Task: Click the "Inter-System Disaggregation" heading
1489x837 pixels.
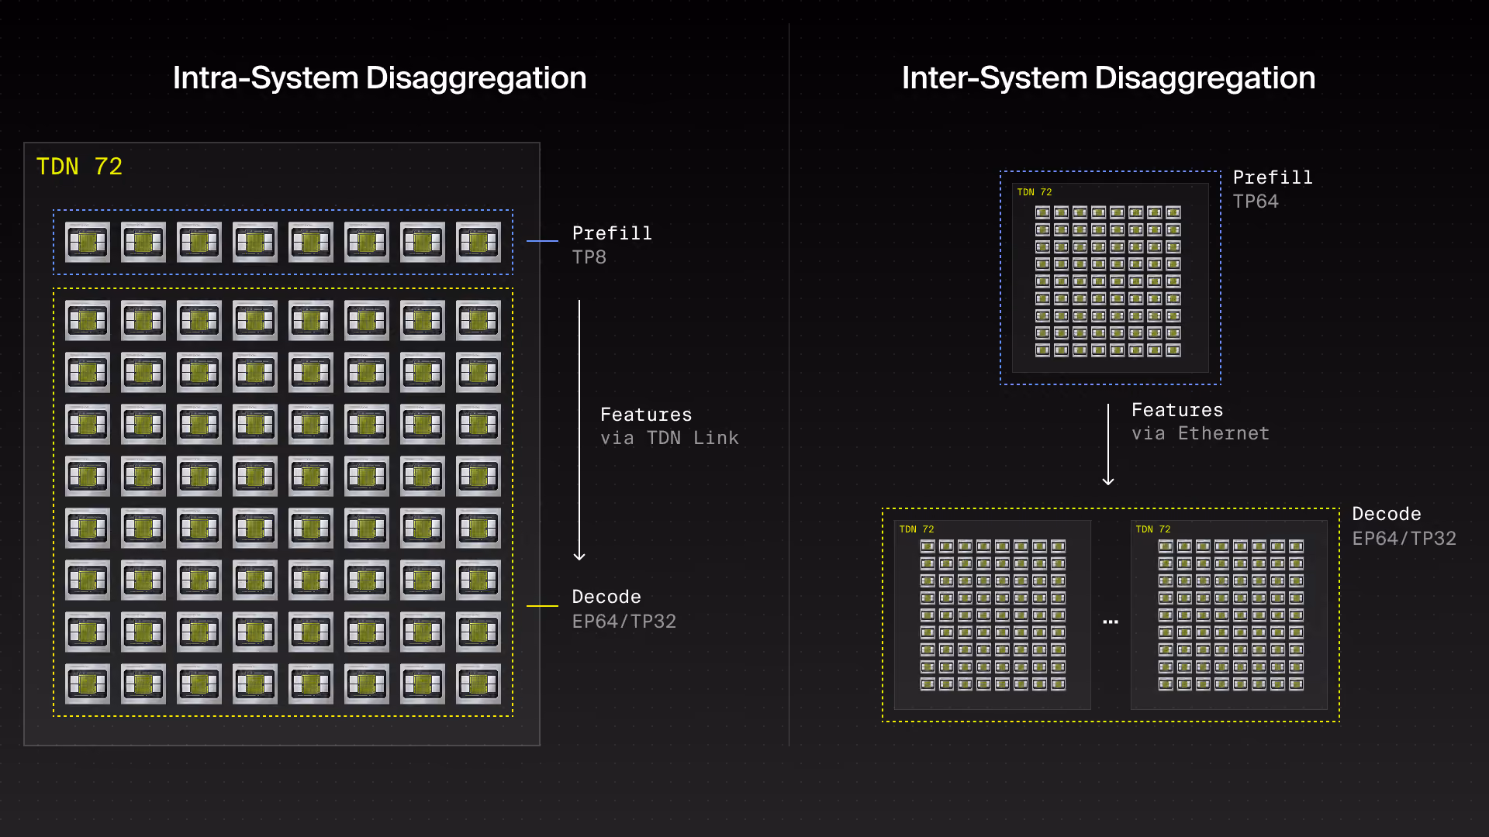Action: tap(1108, 78)
